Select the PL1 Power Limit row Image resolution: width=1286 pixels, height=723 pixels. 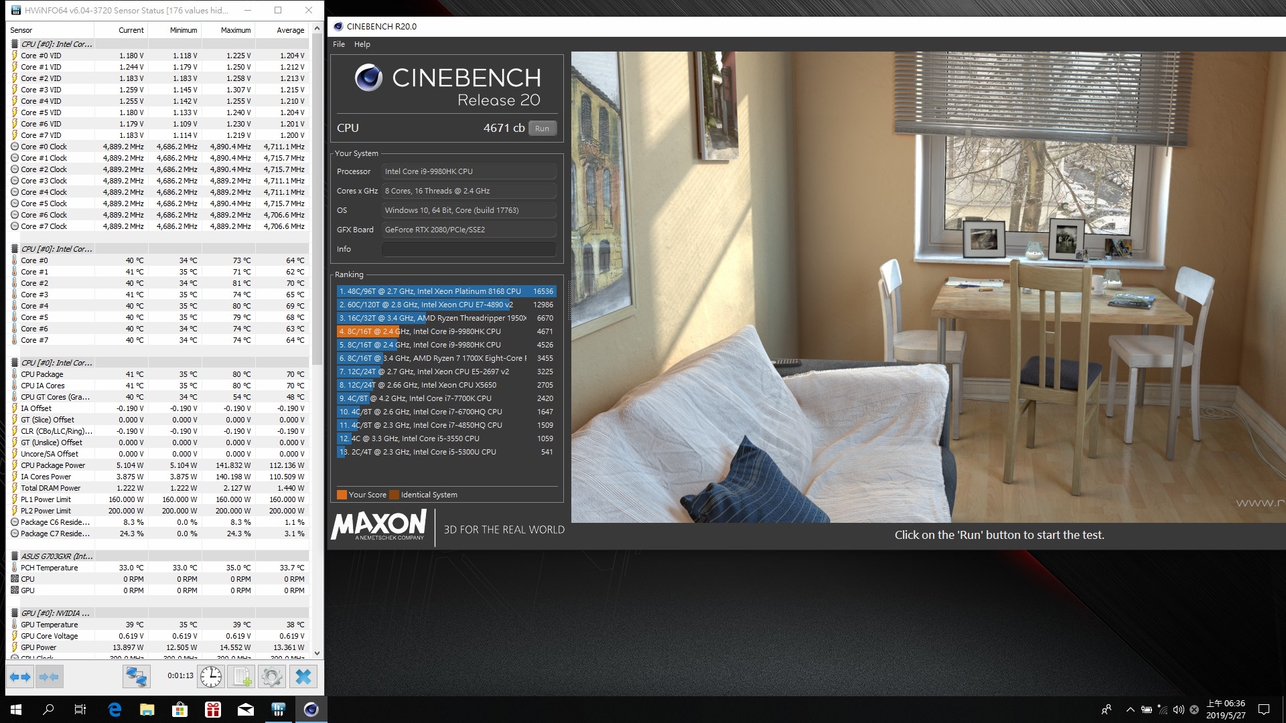coord(159,499)
